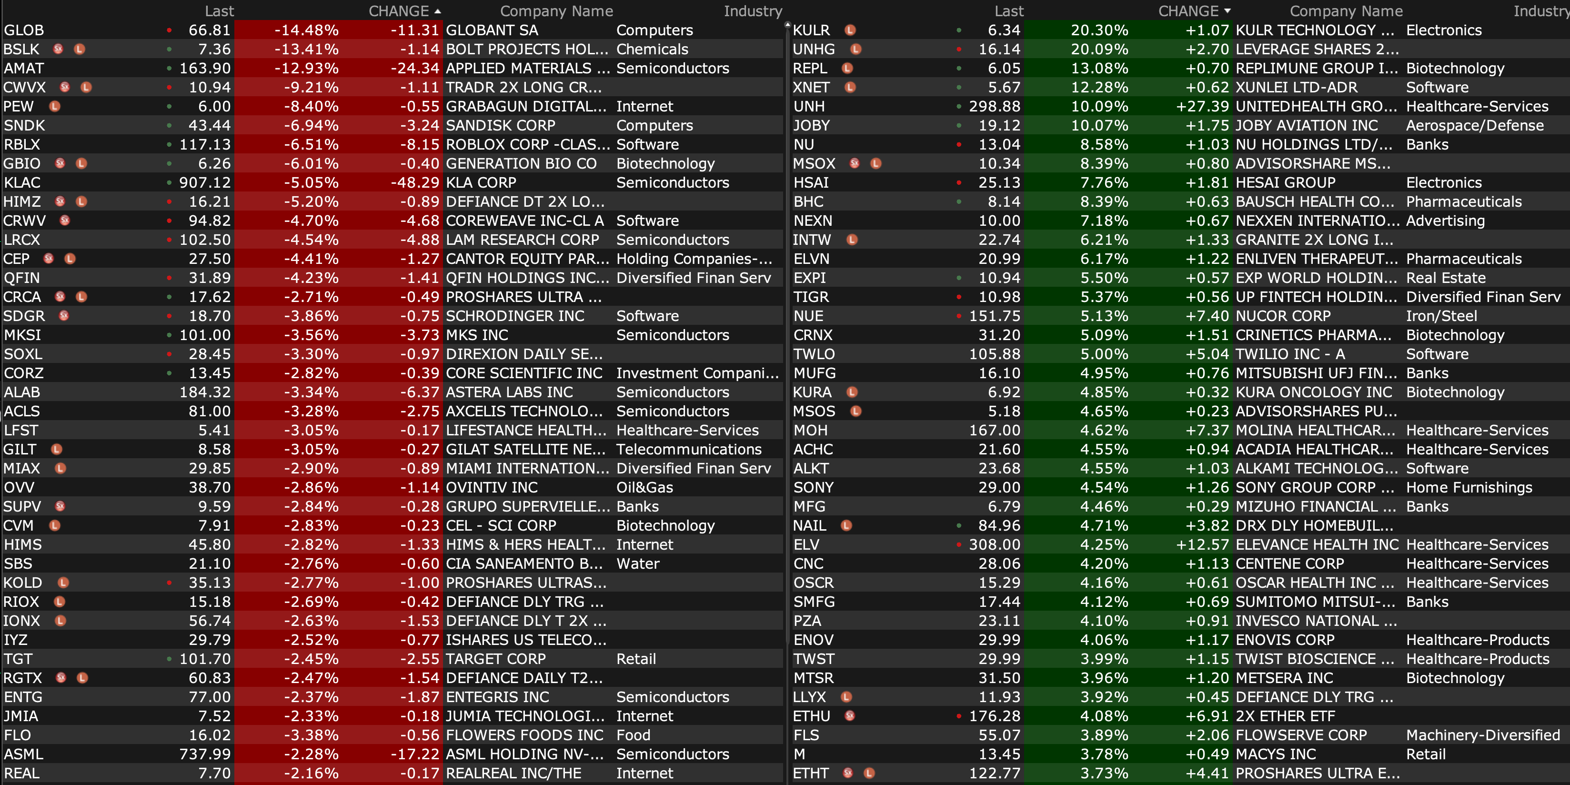Click the L badge next to LLYX
This screenshot has width=1570, height=785.
[846, 696]
